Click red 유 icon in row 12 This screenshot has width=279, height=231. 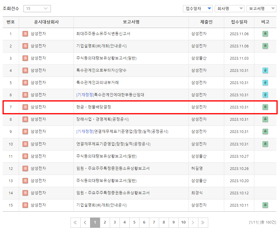click(x=25, y=168)
